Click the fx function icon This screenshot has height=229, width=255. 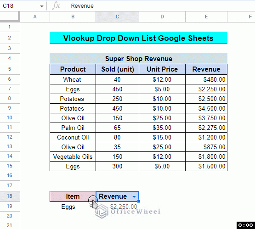[56, 6]
